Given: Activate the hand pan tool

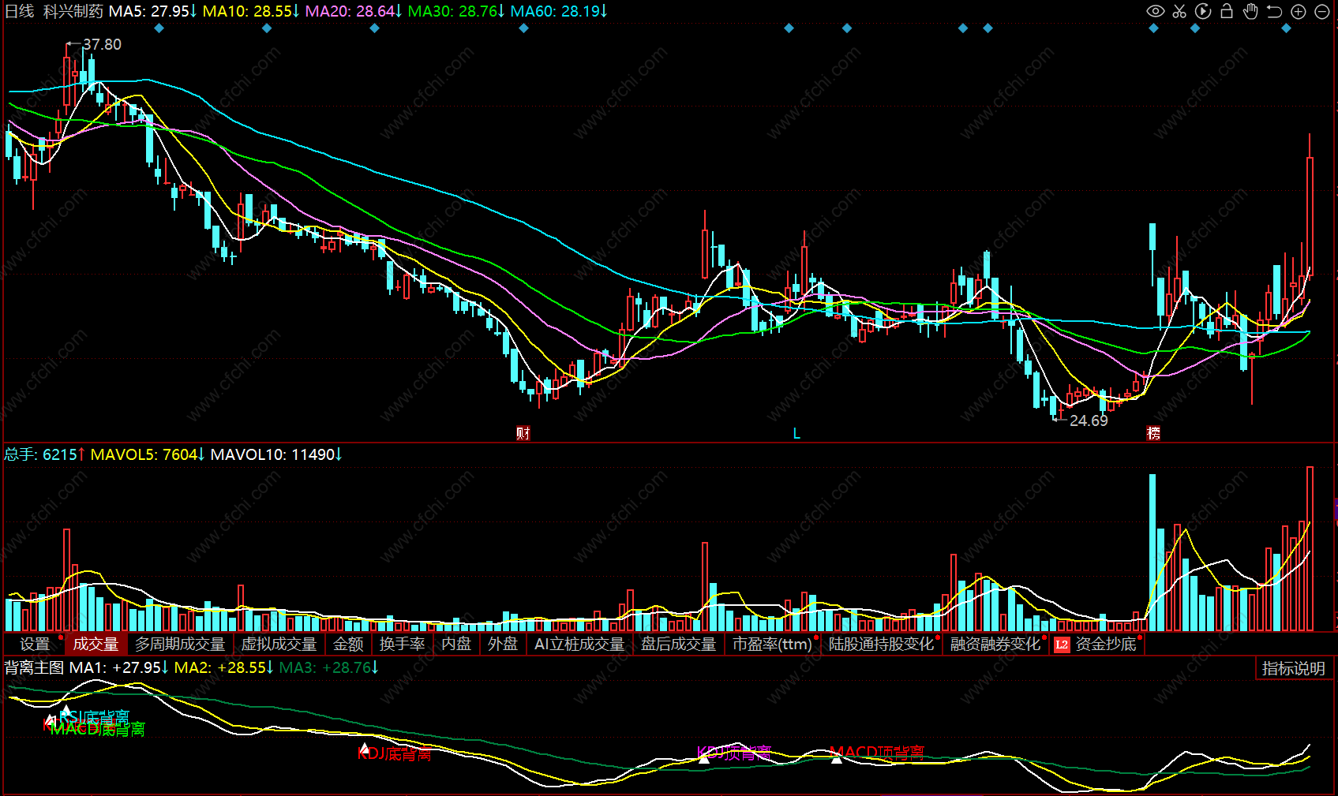Looking at the screenshot, I should pyautogui.click(x=1250, y=11).
